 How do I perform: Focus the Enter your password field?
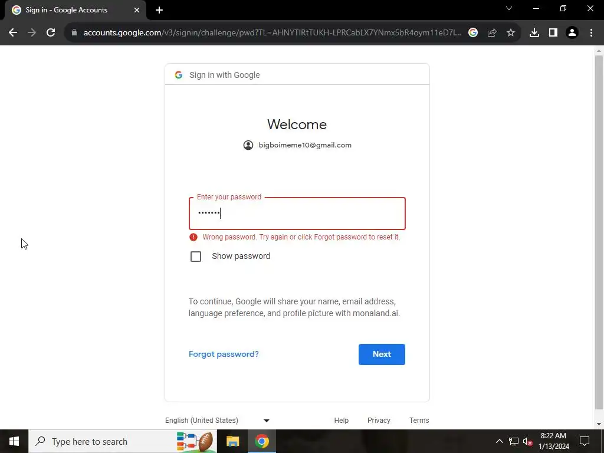(x=297, y=214)
